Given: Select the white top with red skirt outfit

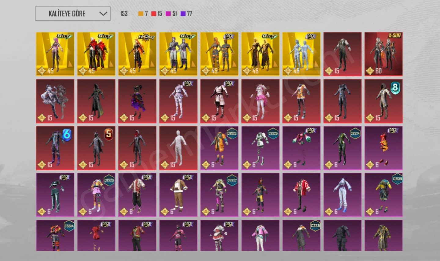Looking at the screenshot, I should pos(219,236).
